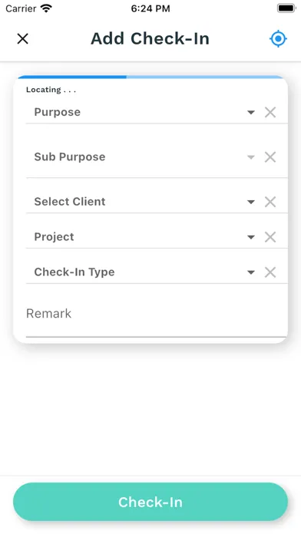Clear the Check-In Type field

270,272
